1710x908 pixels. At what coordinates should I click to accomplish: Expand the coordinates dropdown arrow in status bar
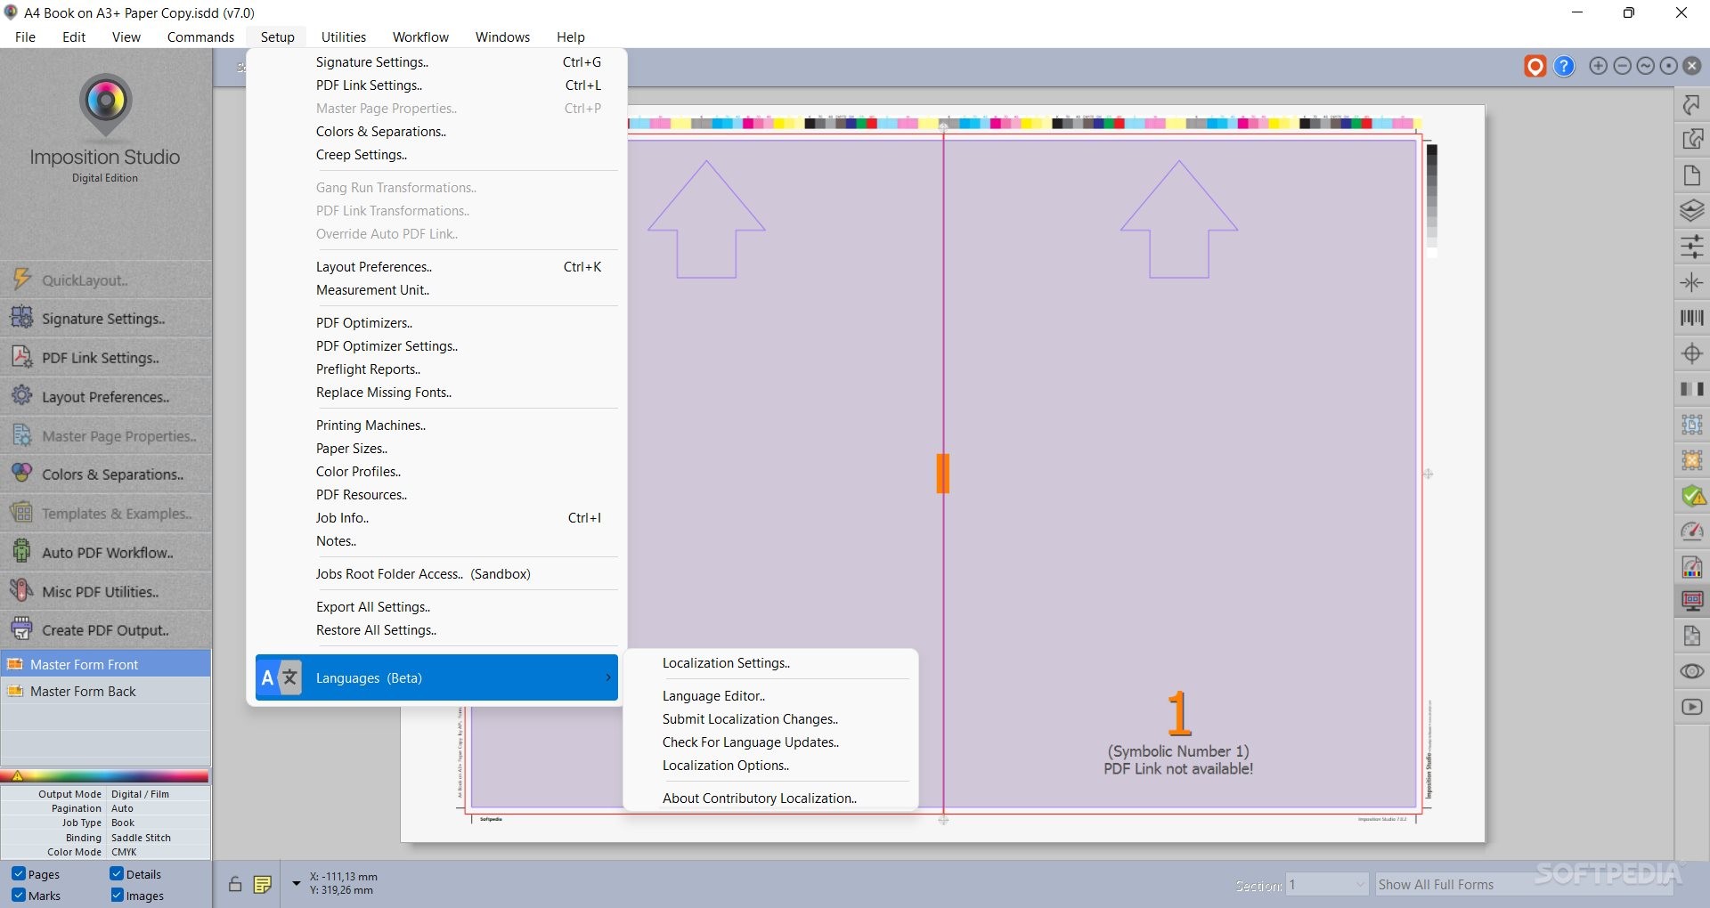(296, 883)
